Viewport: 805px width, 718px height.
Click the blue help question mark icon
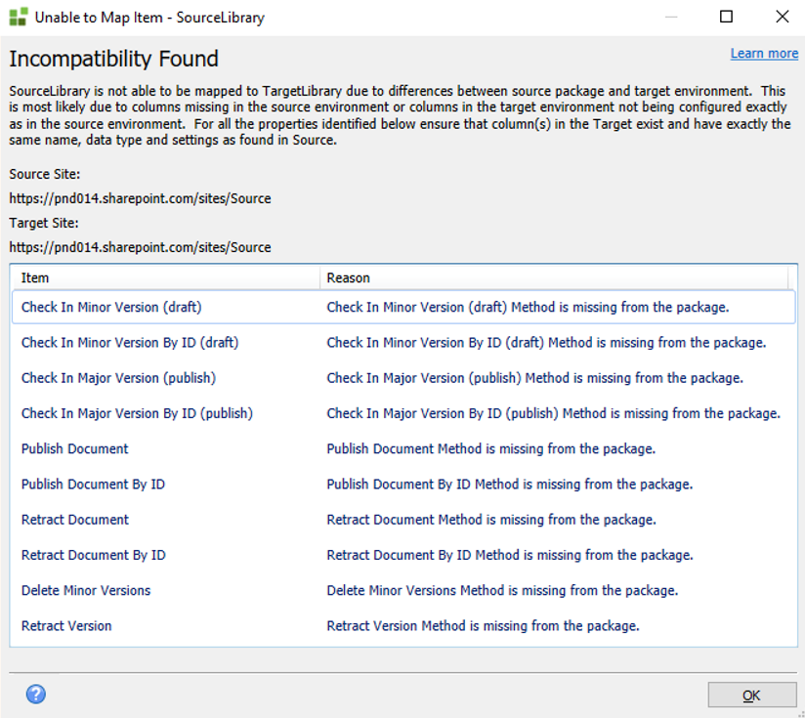[x=36, y=695]
